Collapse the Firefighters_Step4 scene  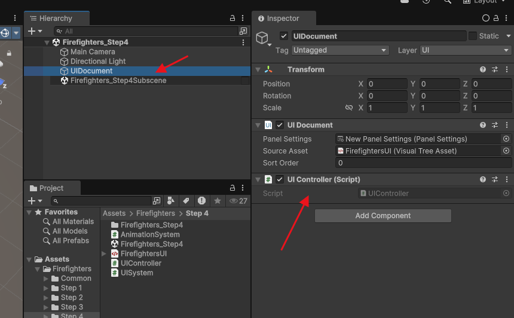click(47, 42)
